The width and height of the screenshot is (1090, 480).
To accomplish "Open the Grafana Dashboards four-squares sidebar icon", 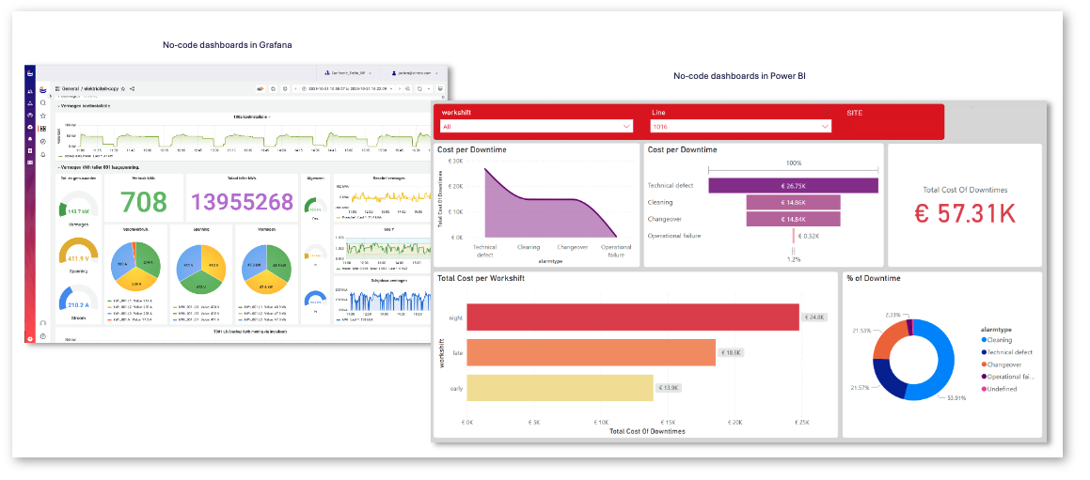I will tap(43, 129).
